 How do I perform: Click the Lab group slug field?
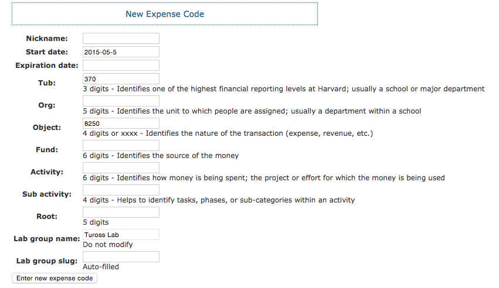pyautogui.click(x=121, y=257)
